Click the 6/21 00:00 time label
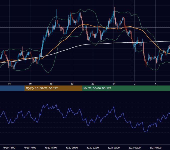170x150 pixels. coord(114,147)
